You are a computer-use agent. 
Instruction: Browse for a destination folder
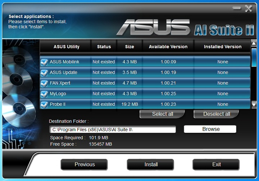(210, 129)
